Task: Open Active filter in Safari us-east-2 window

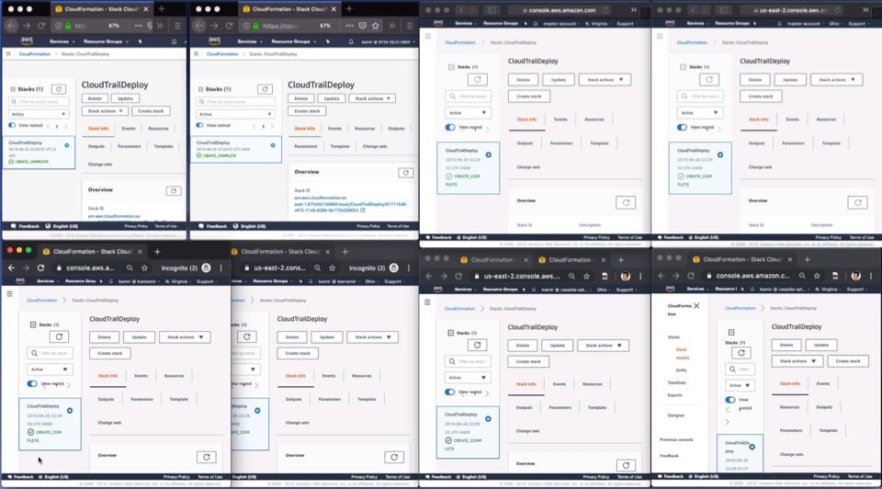Action: pos(699,112)
